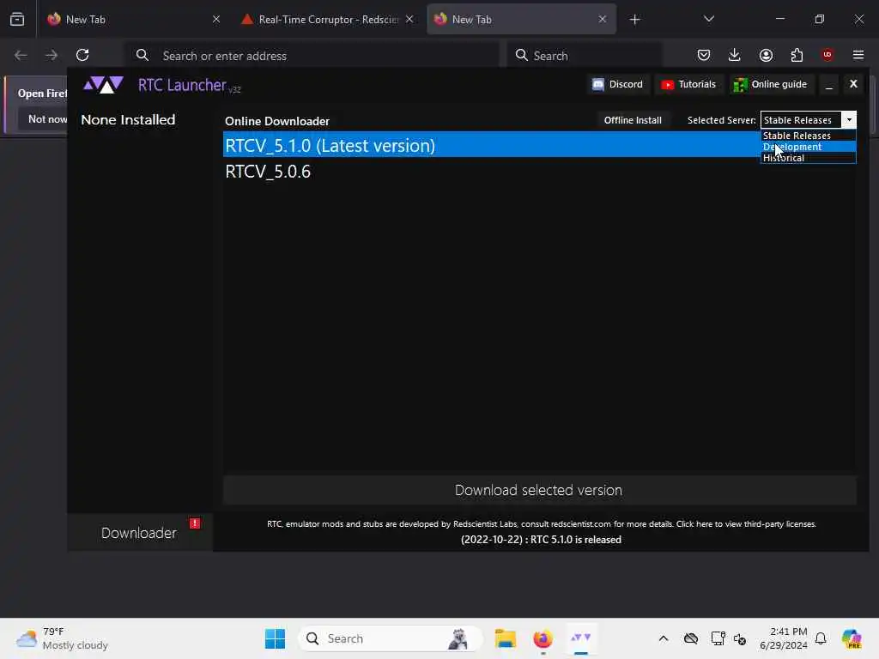
Task: Focus the Firefox Search box
Action: (x=585, y=56)
